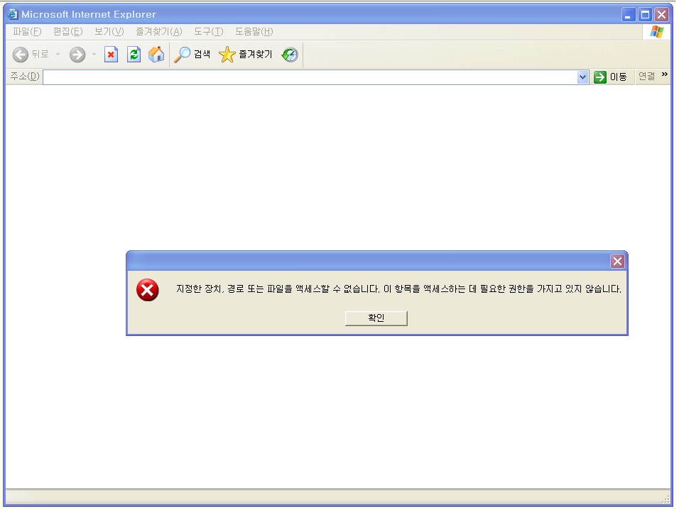This screenshot has width=679, height=509.
Task: Open Search (검색) toolbar button
Action: pyautogui.click(x=192, y=55)
